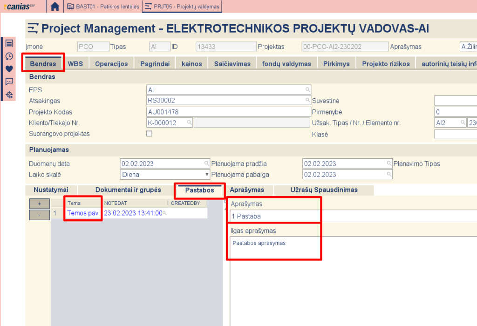Expand the Laiko skalė dropdown
Screen dimensions: 477x326
[x=207, y=175]
